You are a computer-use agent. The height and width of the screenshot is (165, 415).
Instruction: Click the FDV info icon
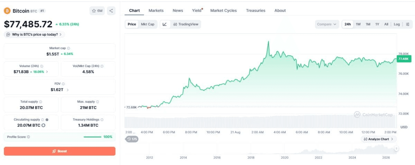63,84
